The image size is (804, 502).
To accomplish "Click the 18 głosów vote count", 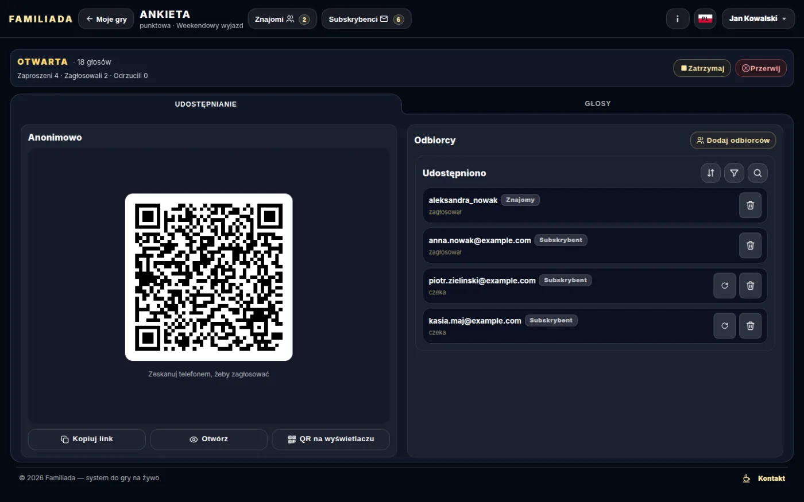I will tap(94, 62).
